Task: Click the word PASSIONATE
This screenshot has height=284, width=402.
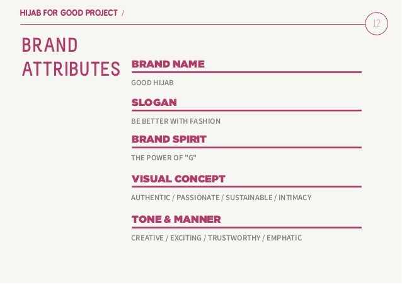Action: coord(198,198)
